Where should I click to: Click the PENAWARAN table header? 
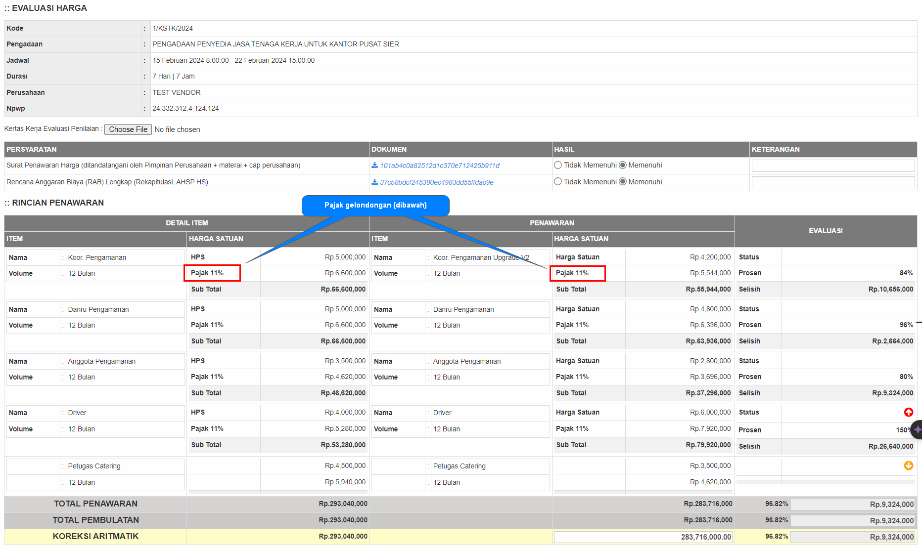[552, 223]
